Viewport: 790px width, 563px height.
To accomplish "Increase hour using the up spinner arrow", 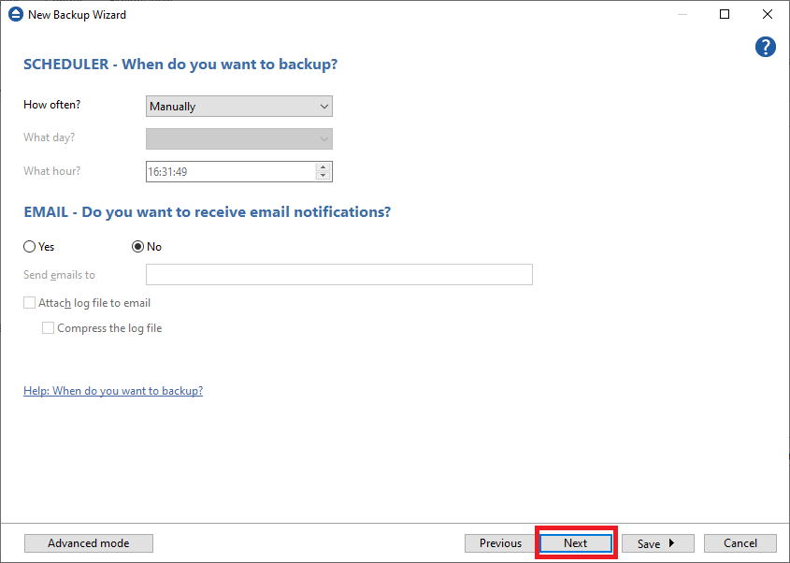I will pyautogui.click(x=323, y=167).
